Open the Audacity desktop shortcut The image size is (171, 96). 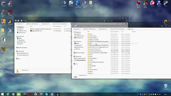[x=10, y=22]
